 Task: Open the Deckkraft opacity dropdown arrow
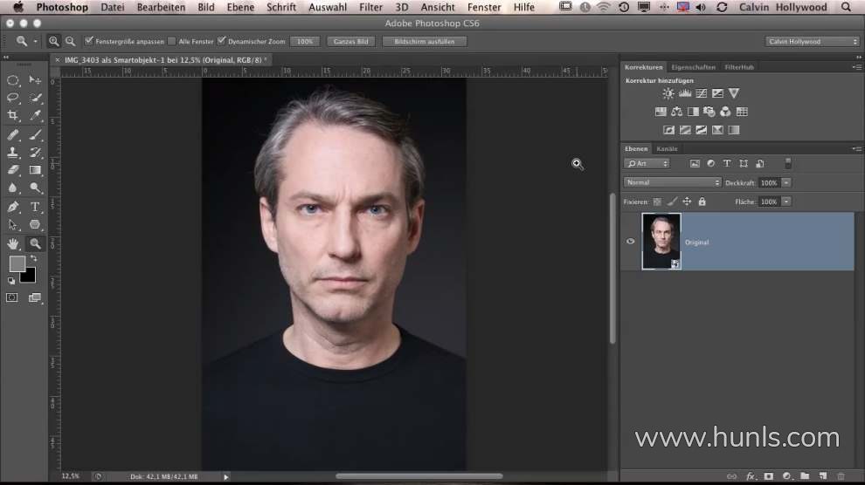coord(786,183)
